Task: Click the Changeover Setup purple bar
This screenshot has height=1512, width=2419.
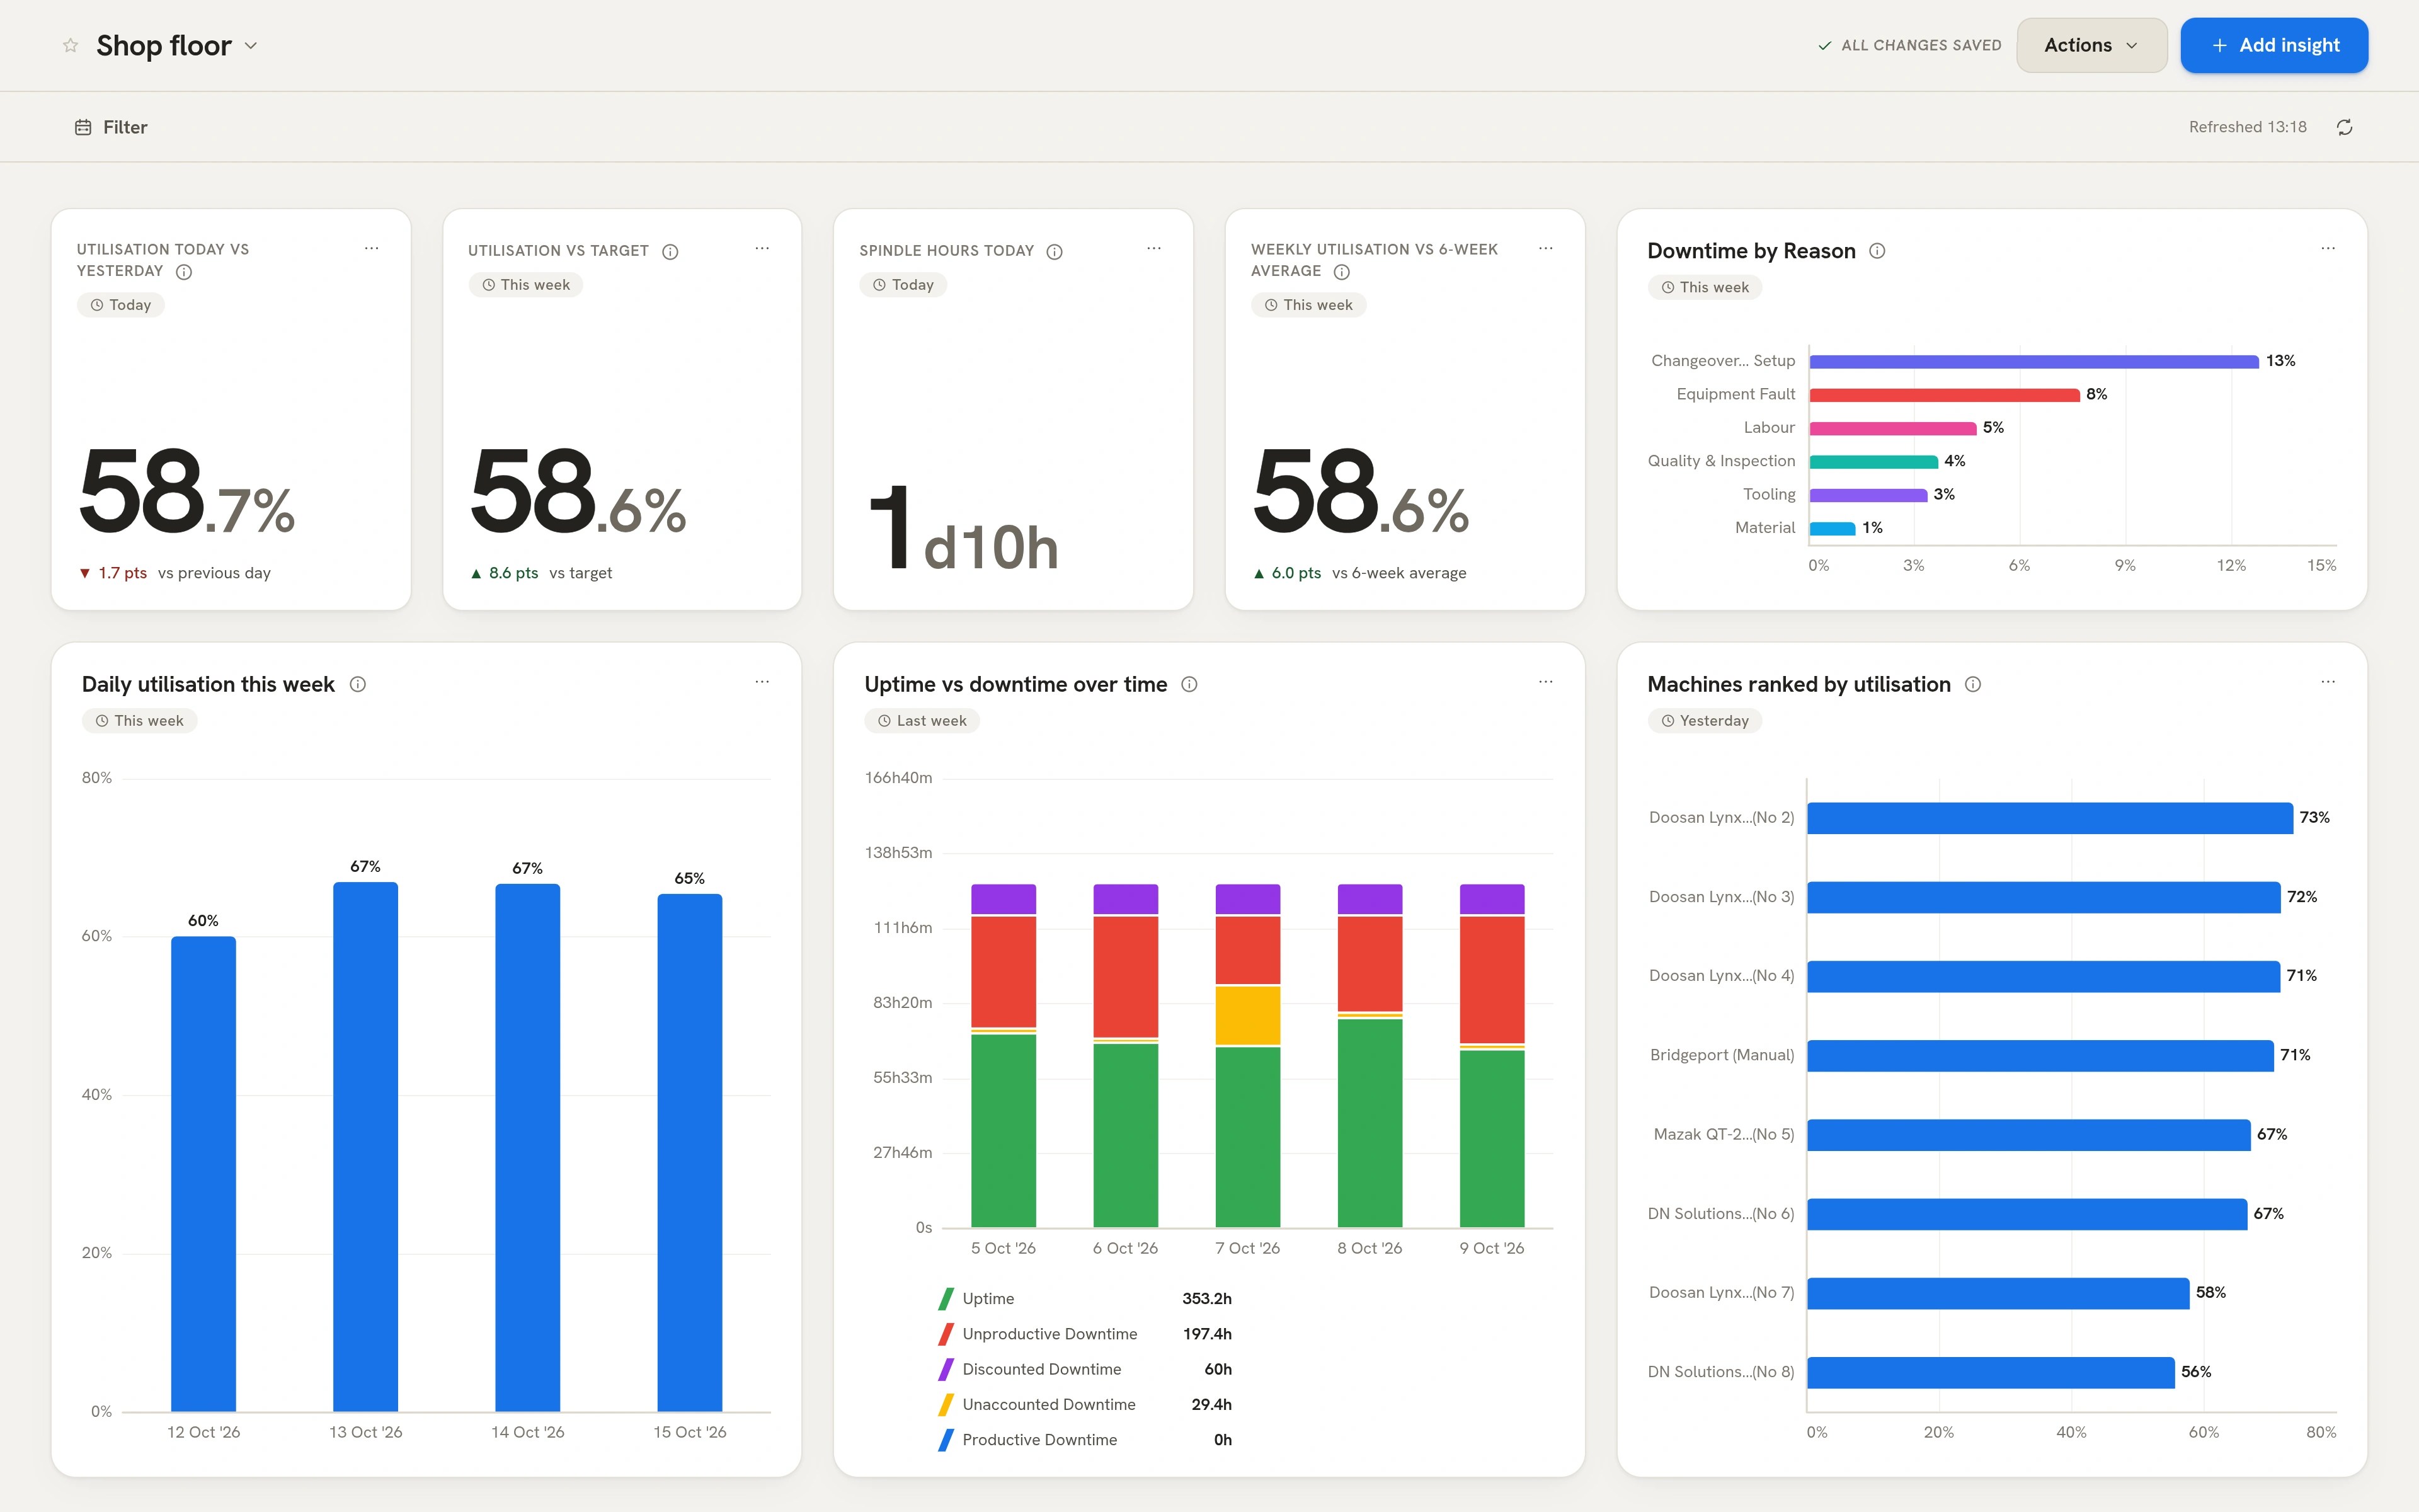Action: (x=2033, y=361)
